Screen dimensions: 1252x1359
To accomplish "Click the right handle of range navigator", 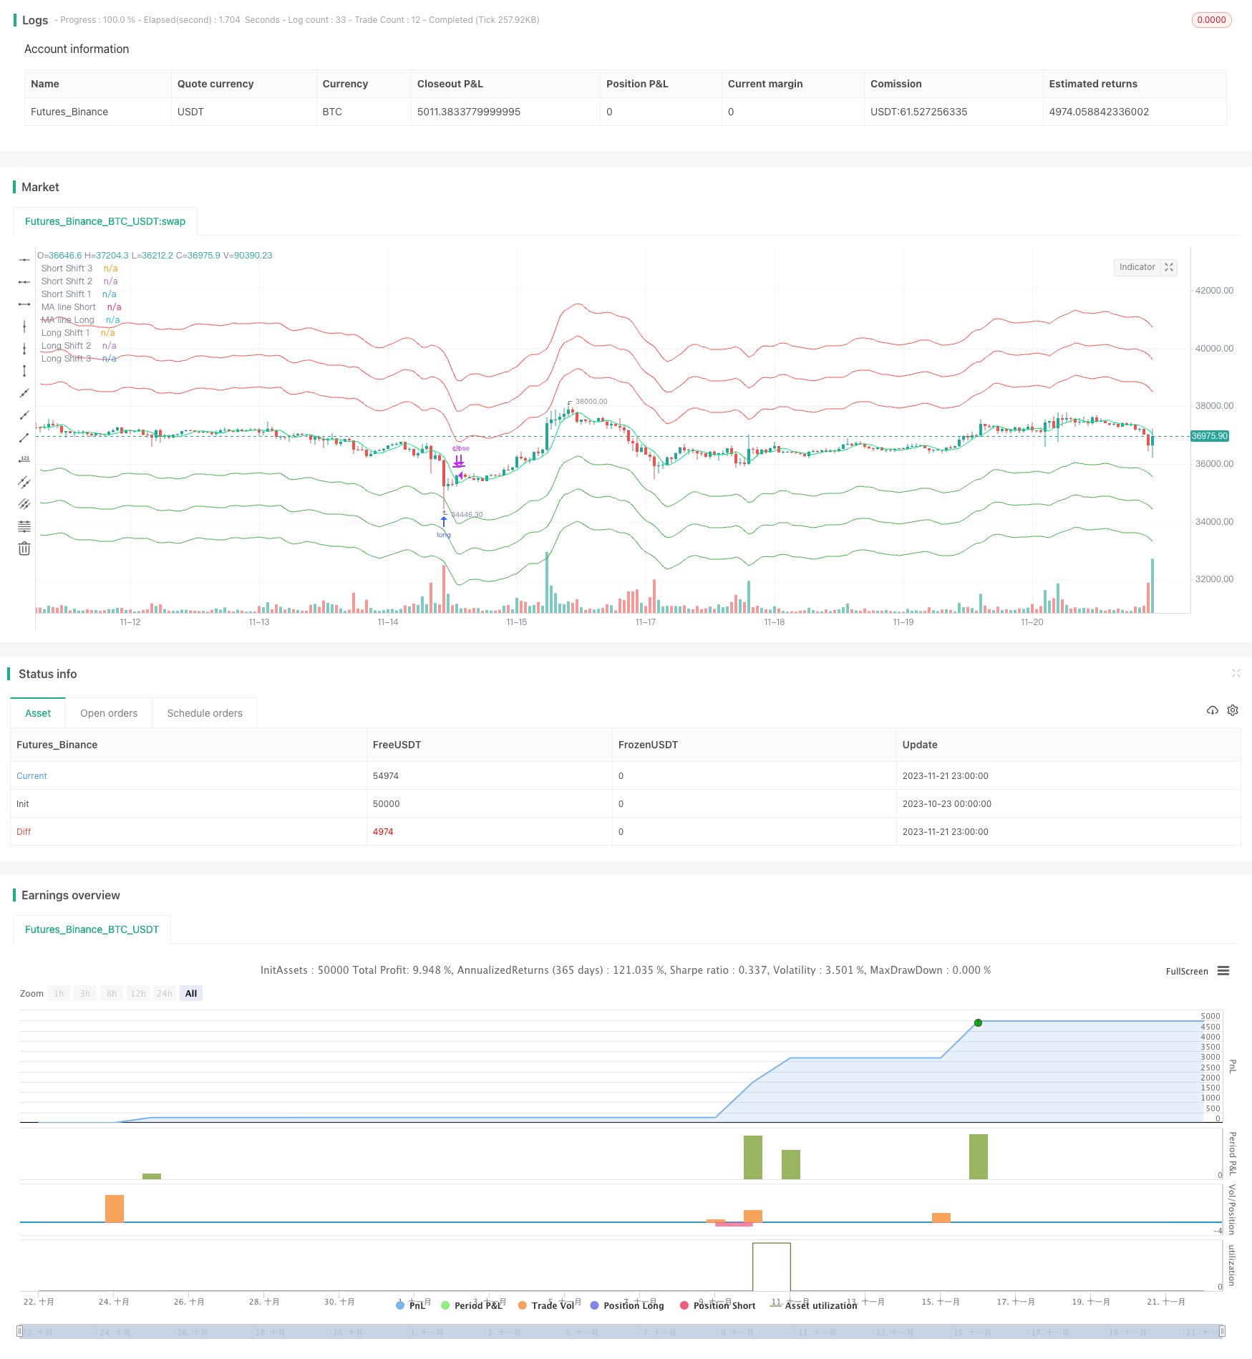I will pyautogui.click(x=1222, y=1332).
